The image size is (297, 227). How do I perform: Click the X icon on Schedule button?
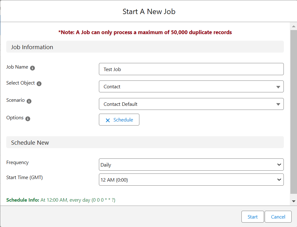click(x=108, y=120)
